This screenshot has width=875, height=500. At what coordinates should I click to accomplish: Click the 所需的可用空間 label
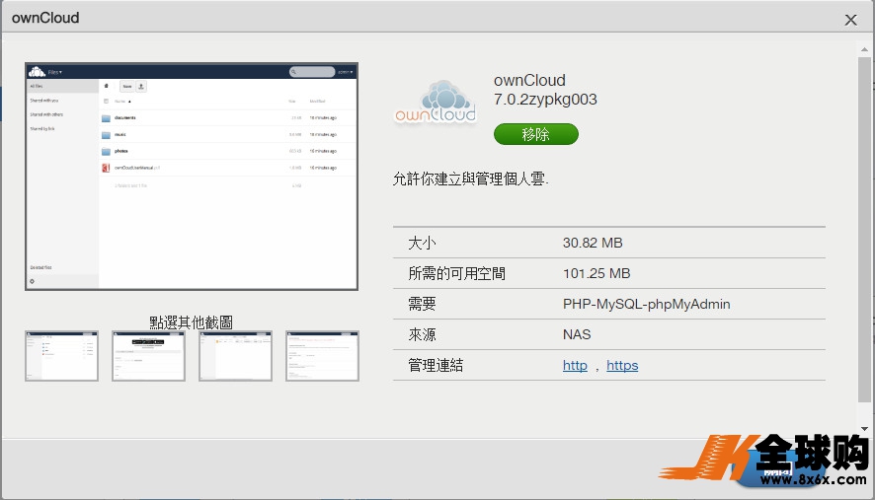click(x=456, y=274)
